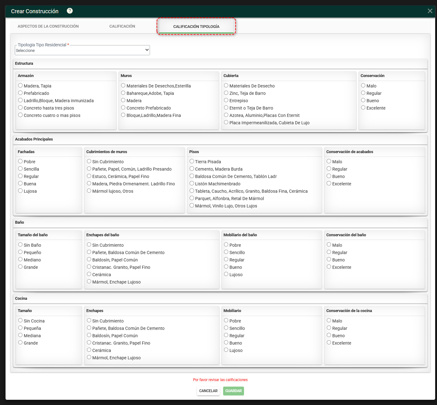The image size is (437, 405).
Task: Click the green Guardar button
Action: [x=234, y=391]
